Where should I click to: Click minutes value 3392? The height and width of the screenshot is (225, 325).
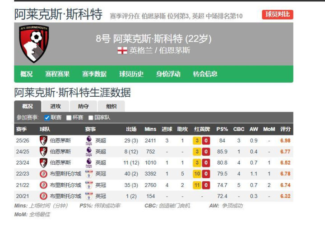pyautogui.click(x=150, y=174)
